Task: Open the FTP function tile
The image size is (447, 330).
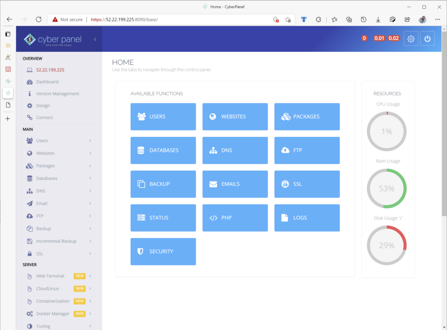Action: click(307, 150)
